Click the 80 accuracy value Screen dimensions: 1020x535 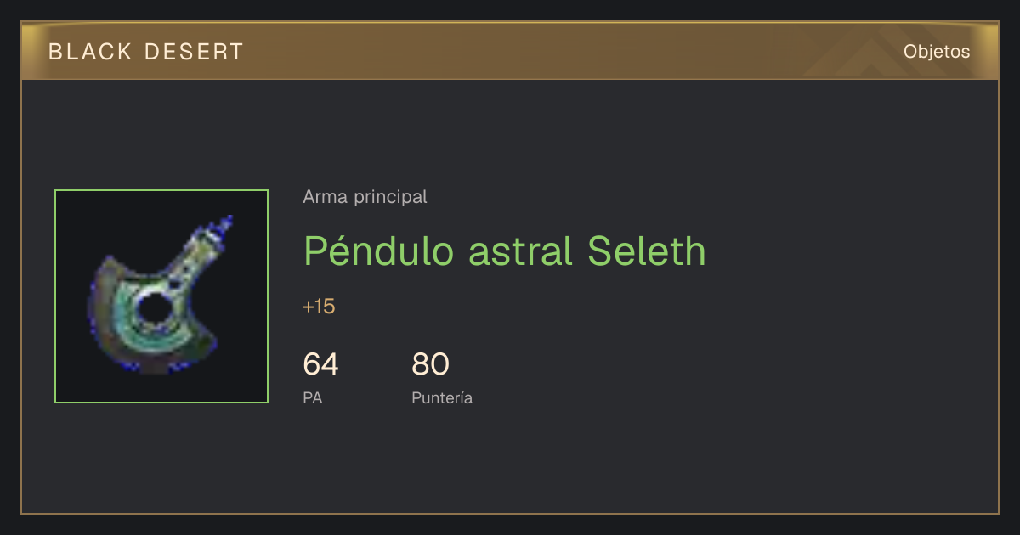click(430, 364)
